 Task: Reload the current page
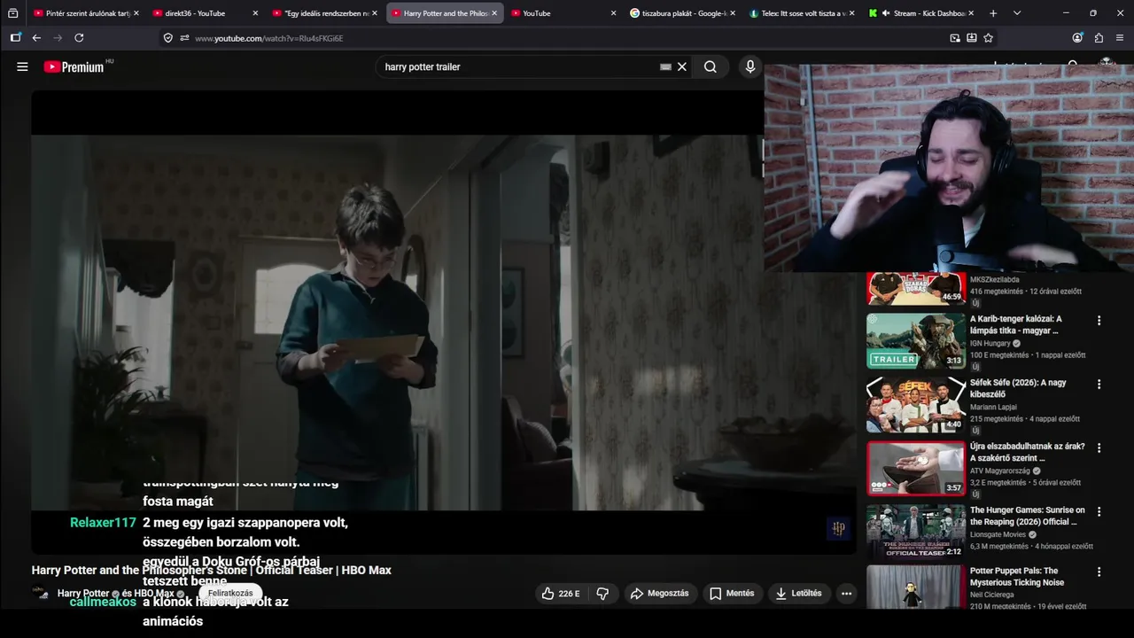[79, 38]
